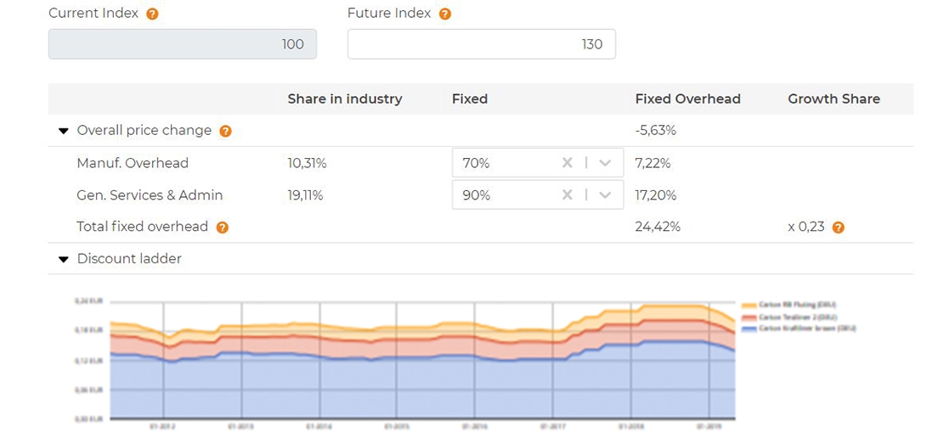Click the 01-2017 marker on chart axis
Viewport: 938px width, 445px height.
coord(552,426)
